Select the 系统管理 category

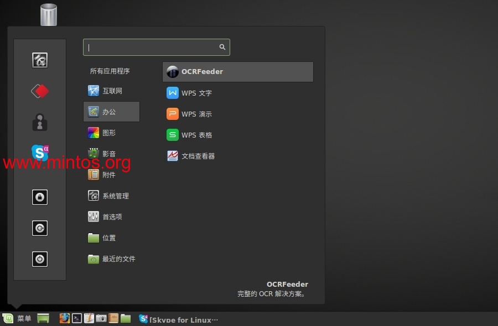tap(111, 196)
